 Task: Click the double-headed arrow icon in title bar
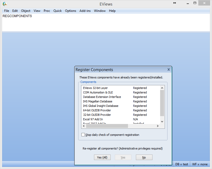175,3
